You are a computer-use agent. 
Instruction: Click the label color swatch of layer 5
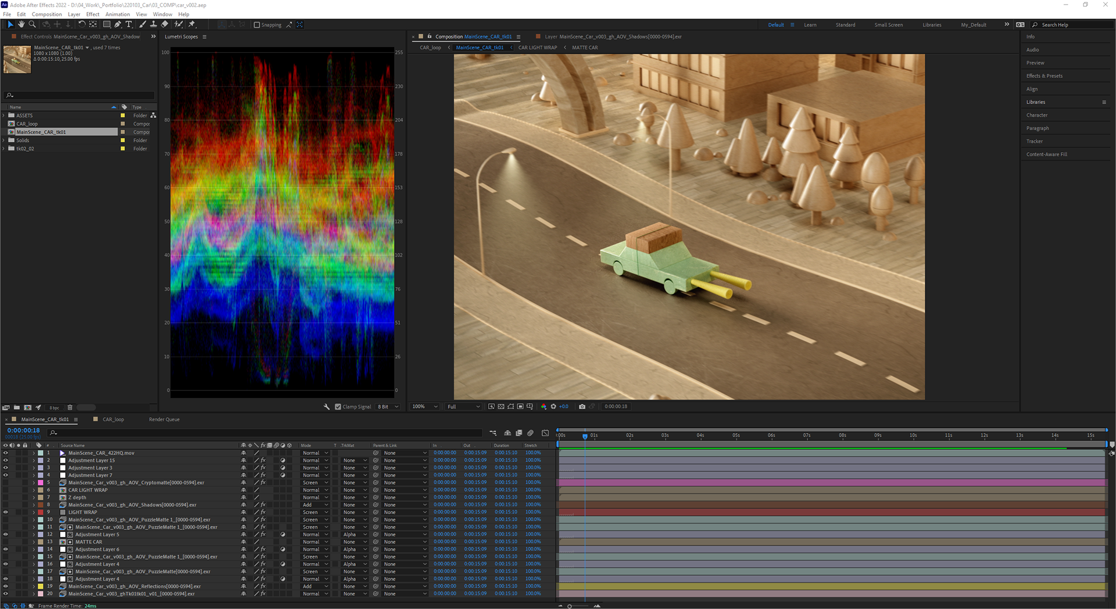pyautogui.click(x=41, y=483)
